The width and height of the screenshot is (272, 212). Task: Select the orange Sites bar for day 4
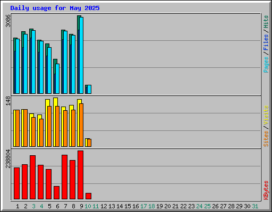(41, 132)
